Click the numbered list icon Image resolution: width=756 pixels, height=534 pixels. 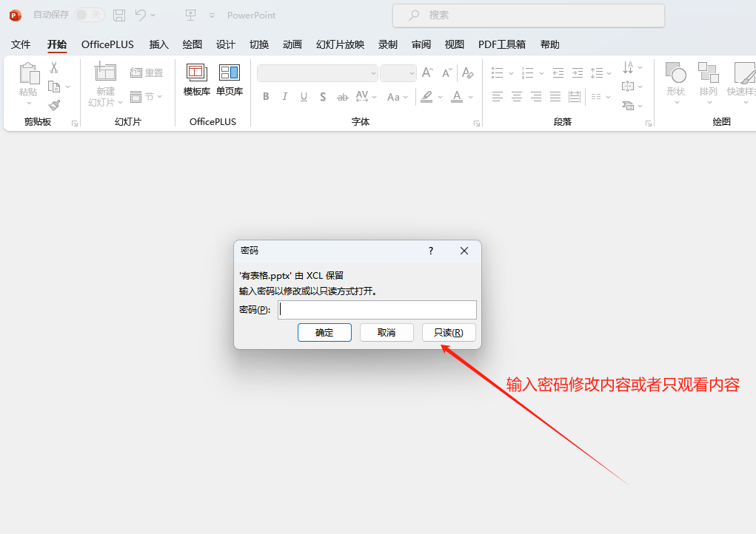click(x=527, y=73)
